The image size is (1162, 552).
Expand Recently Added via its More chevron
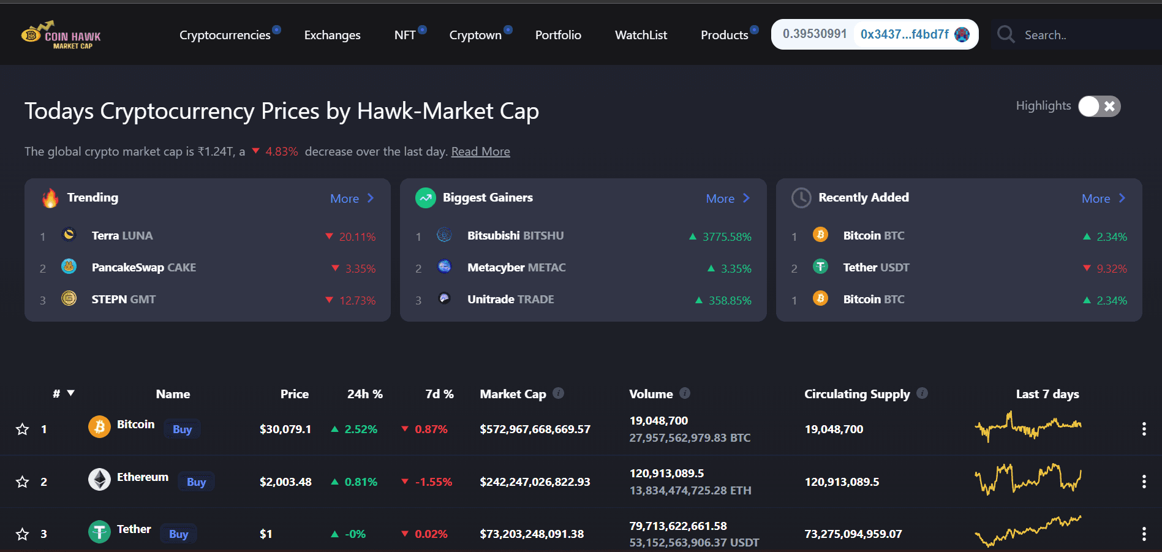1122,198
